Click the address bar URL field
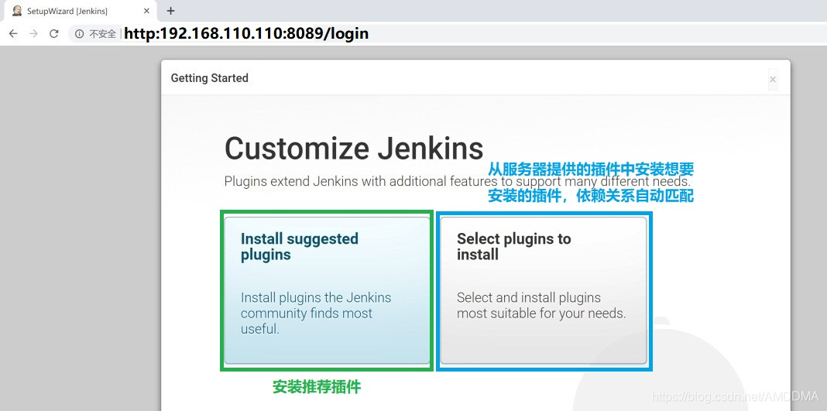Viewport: 827px width, 411px height. pyautogui.click(x=448, y=34)
